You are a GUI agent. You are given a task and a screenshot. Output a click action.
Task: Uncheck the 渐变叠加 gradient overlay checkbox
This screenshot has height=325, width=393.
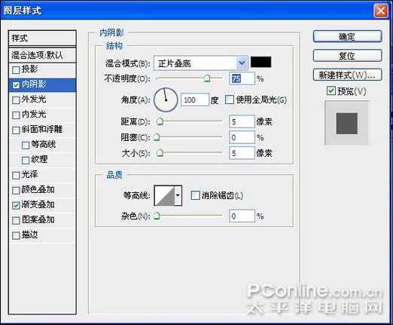[16, 205]
